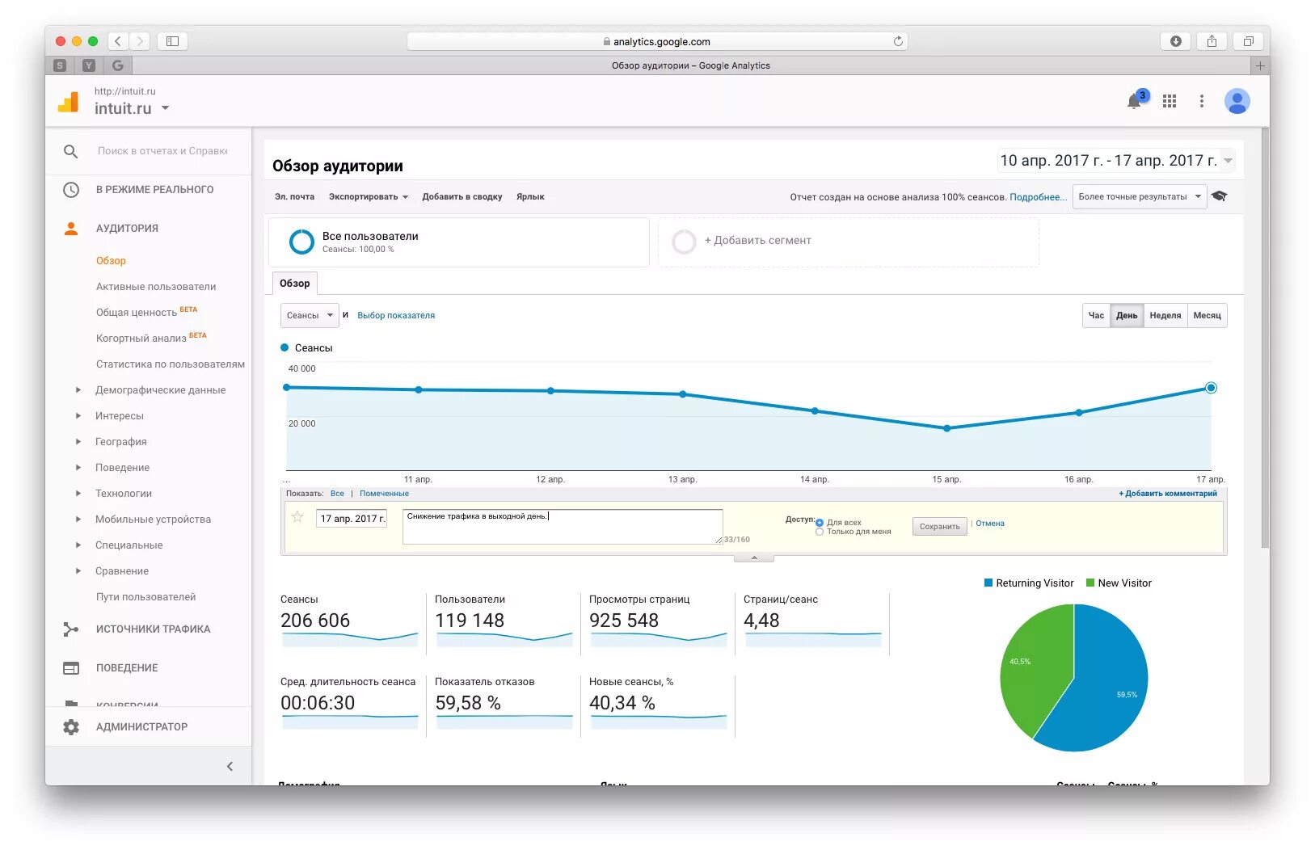
Task: Open the date range picker dropdown
Action: pos(1116,161)
